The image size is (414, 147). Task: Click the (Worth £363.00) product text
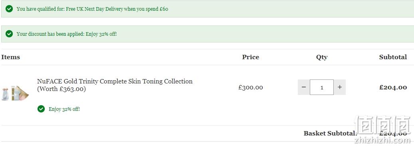[61, 89]
